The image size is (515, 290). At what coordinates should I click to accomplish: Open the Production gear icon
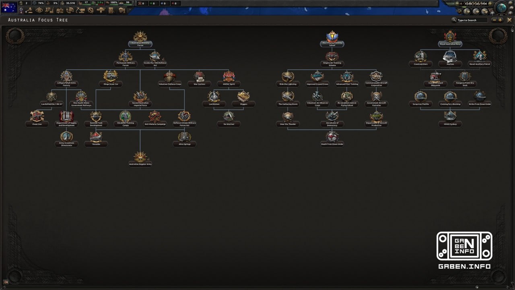90,10
